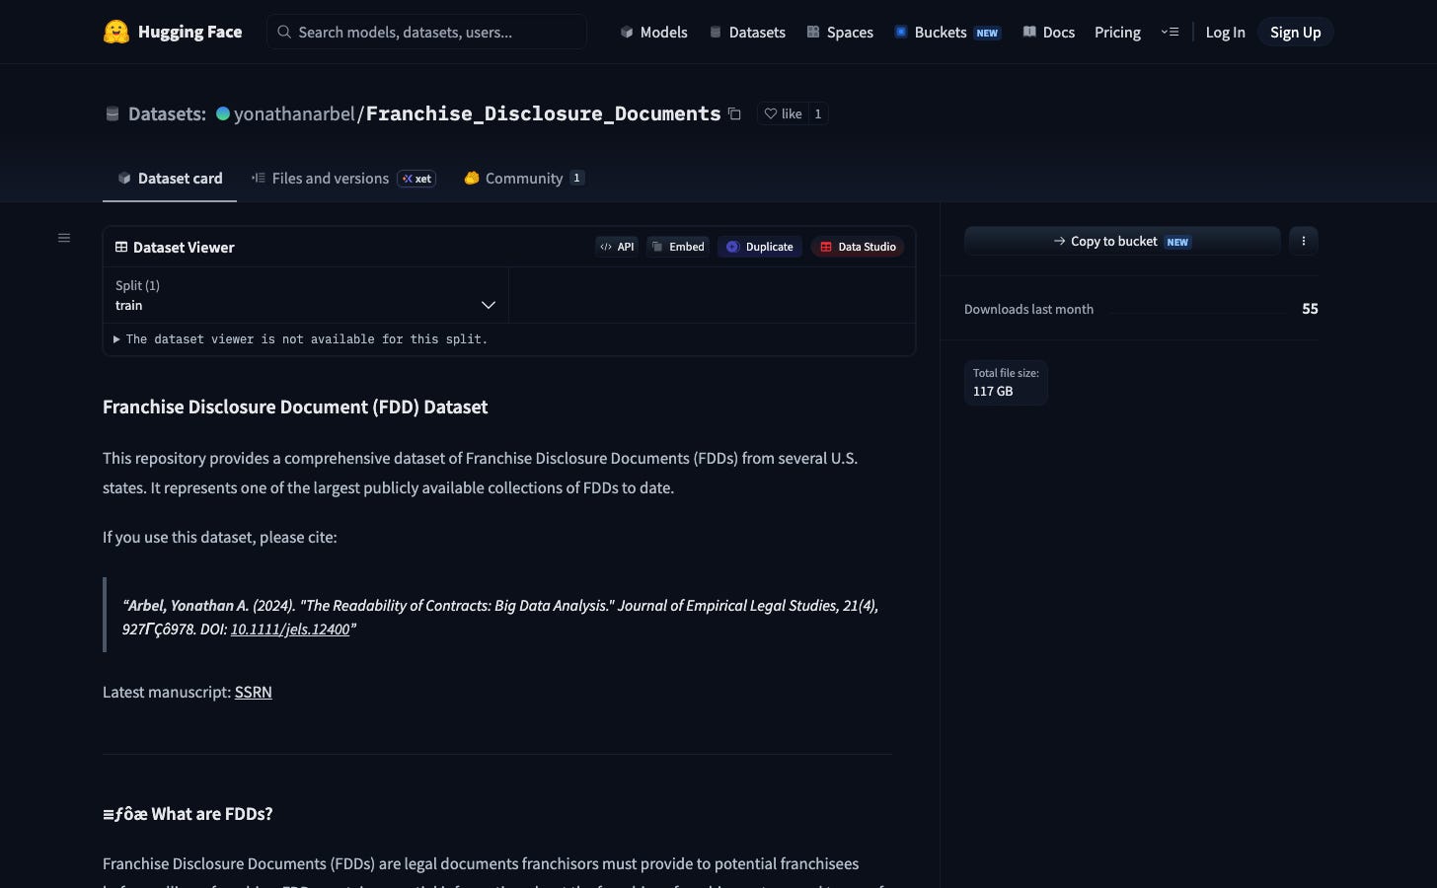
Task: Click Franchise_Disclosure_Documents dataset title
Action: point(543,113)
